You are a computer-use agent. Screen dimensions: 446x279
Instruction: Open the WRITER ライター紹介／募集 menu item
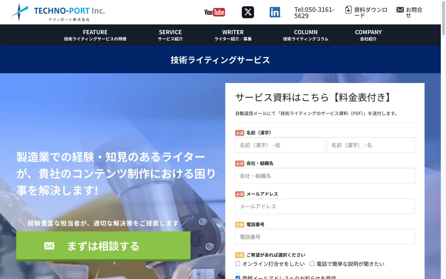pyautogui.click(x=232, y=35)
